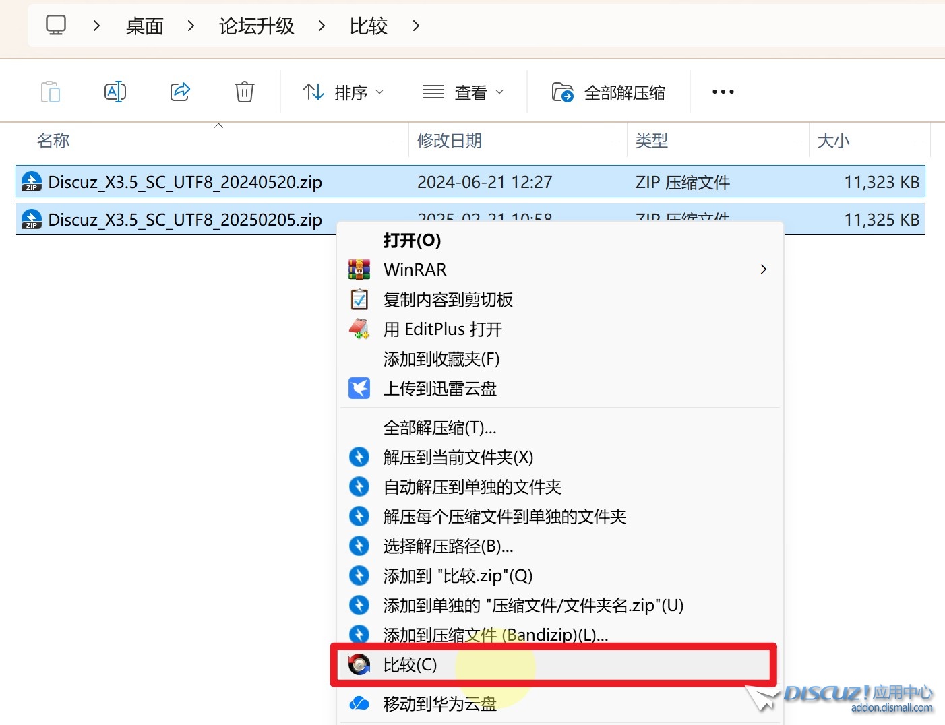This screenshot has height=725, width=945.
Task: Select 用 EditPlus 打开 menu entry
Action: (x=442, y=329)
